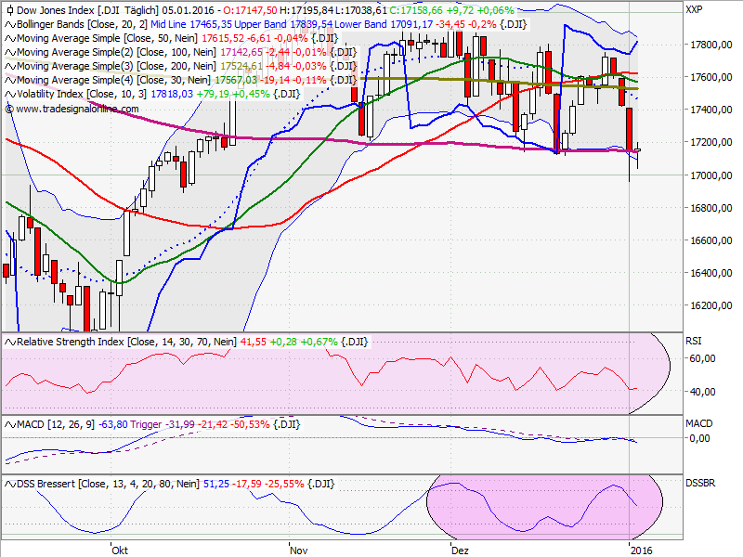Click the Moving Average Simple(4) 30-period icon

click(x=9, y=80)
